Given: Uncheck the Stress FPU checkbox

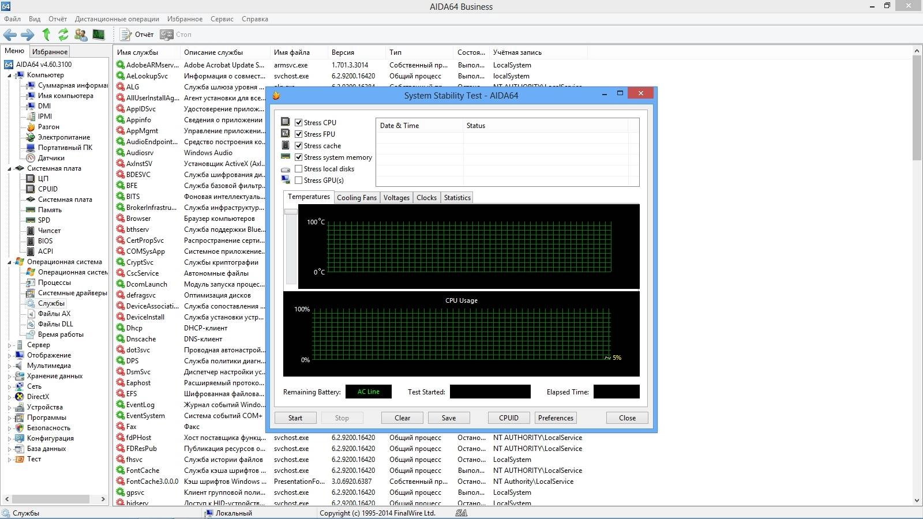Looking at the screenshot, I should coord(299,134).
